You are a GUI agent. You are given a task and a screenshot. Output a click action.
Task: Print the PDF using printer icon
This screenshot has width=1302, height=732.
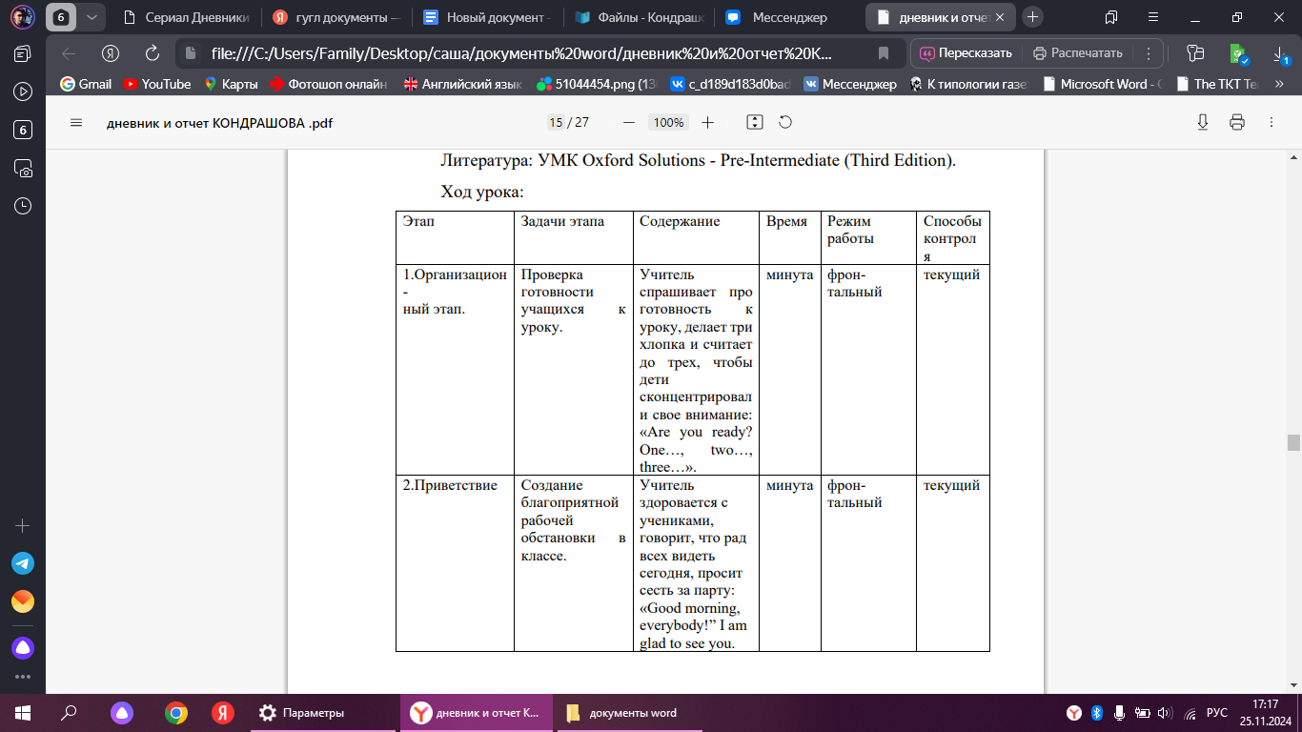1237,122
